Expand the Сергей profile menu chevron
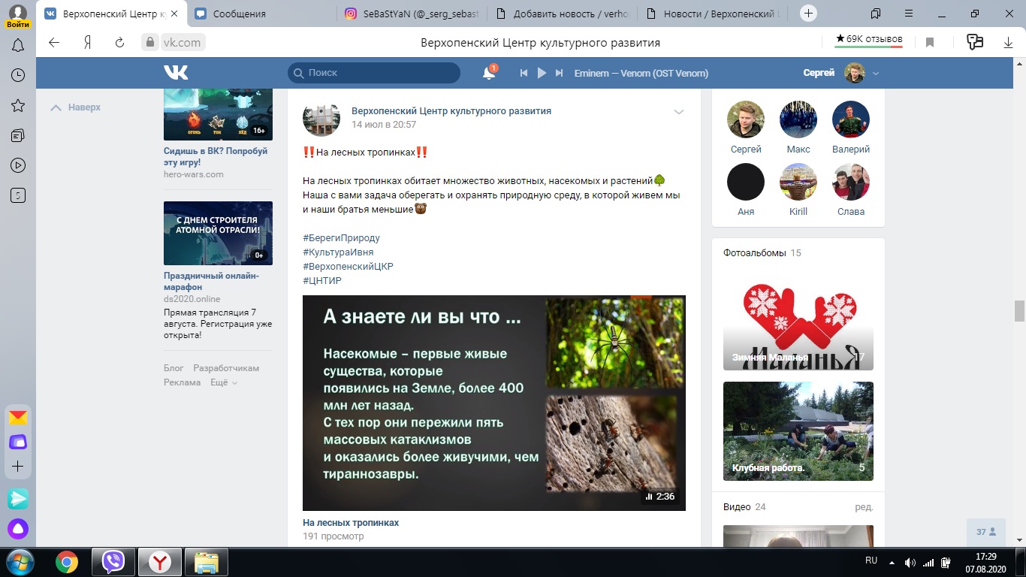This screenshot has height=577, width=1026. (x=876, y=74)
